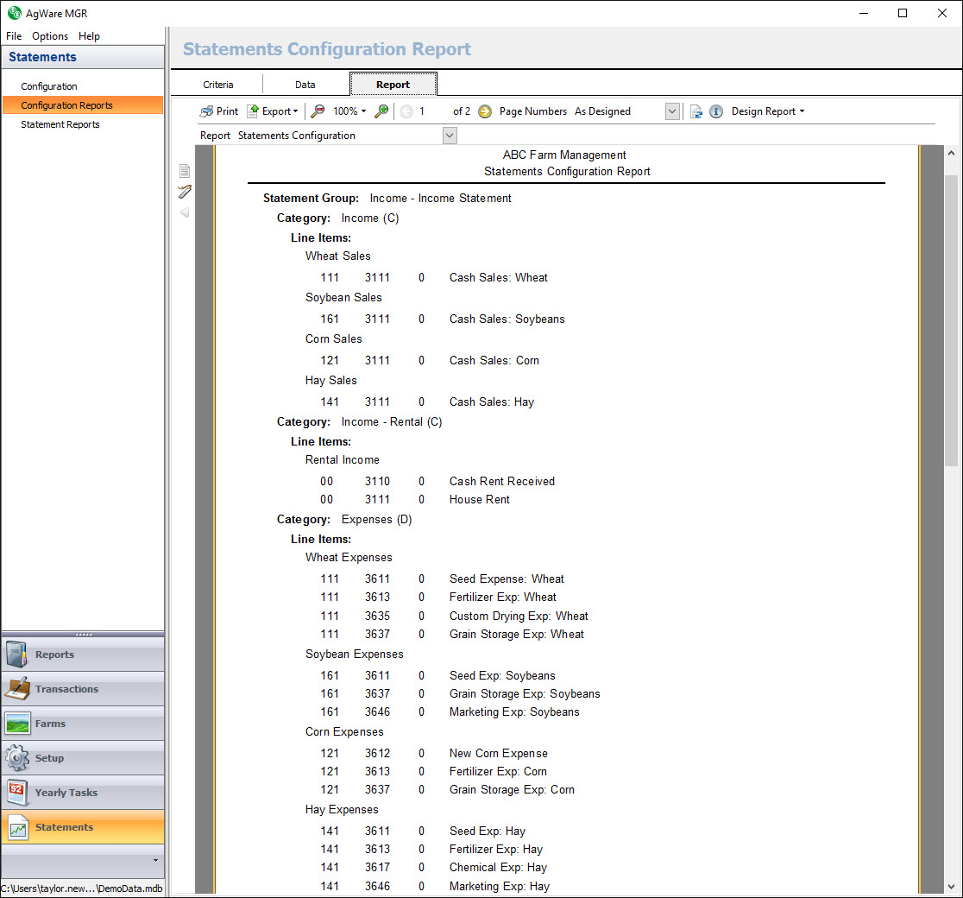Expand the Statements Configuration report selector
The width and height of the screenshot is (963, 898).
click(x=449, y=136)
